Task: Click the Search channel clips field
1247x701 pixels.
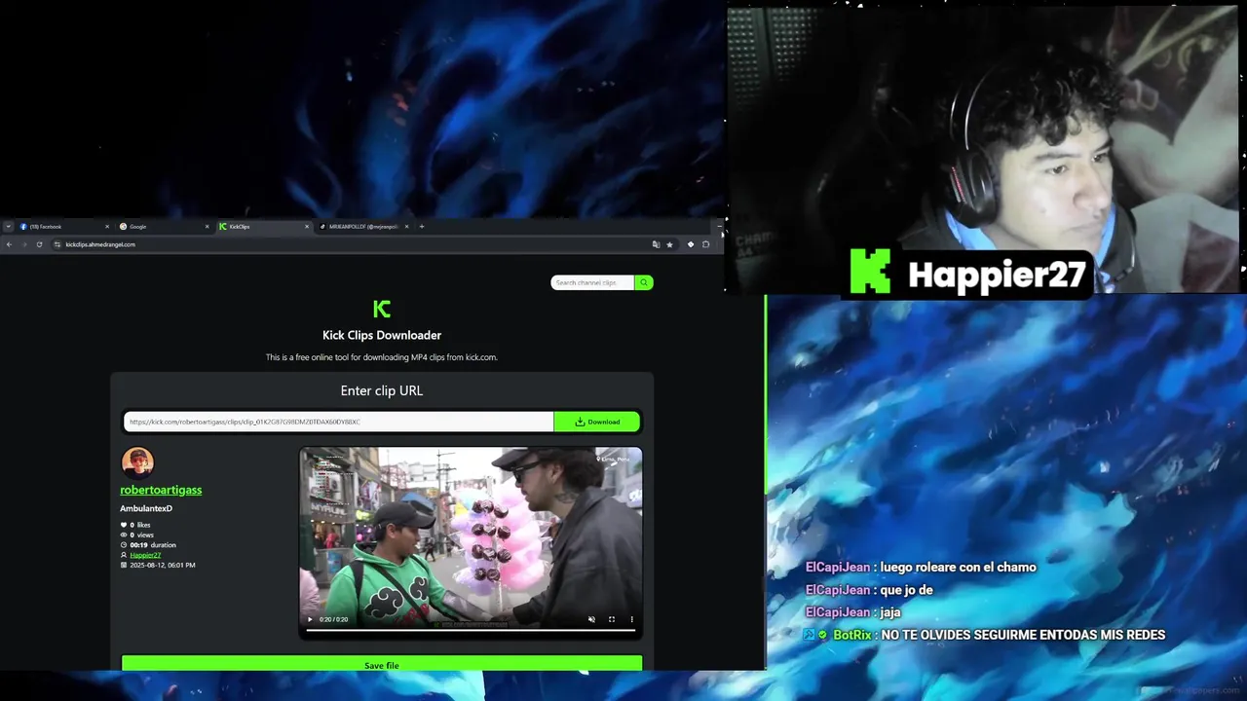Action: point(592,282)
